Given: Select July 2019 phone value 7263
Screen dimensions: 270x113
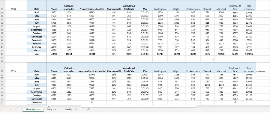Looking at the screenshot, I should (x=54, y=85).
